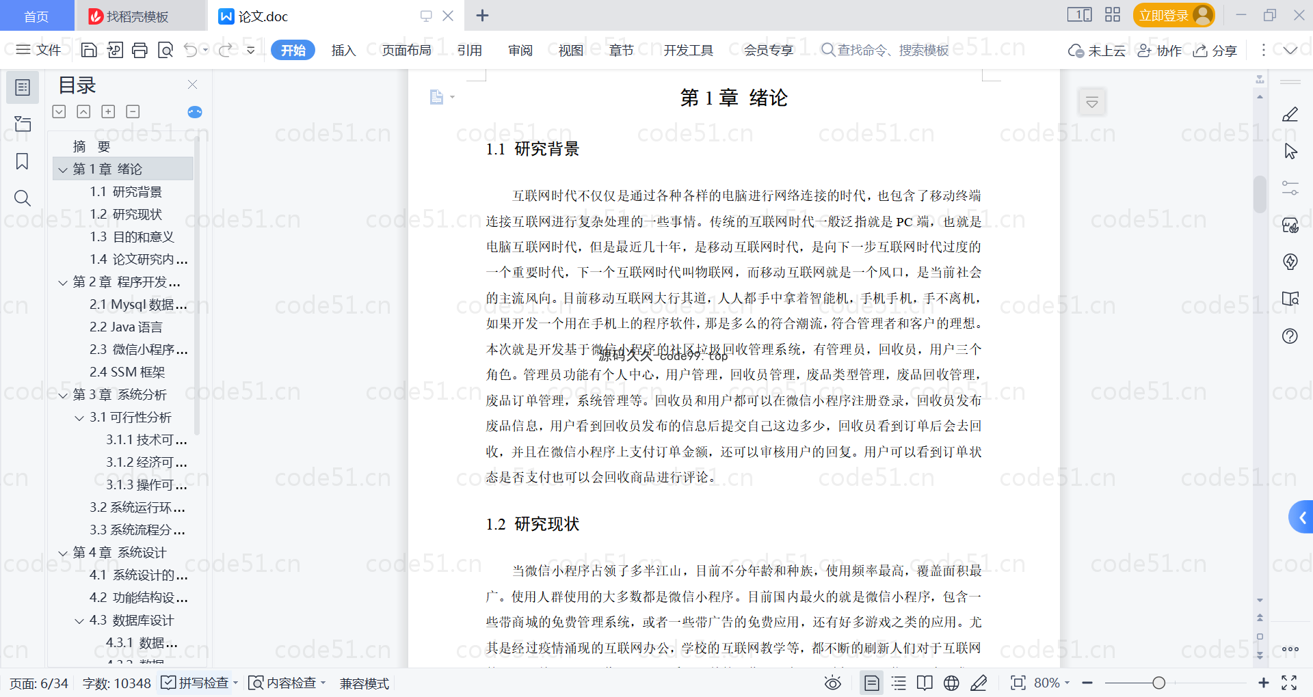This screenshot has width=1313, height=697.
Task: Click the fit page icon in status bar
Action: pos(1018,683)
